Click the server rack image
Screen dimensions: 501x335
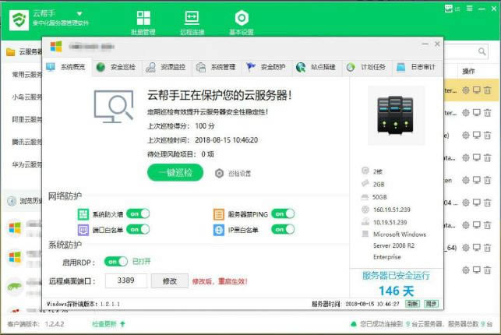click(395, 115)
